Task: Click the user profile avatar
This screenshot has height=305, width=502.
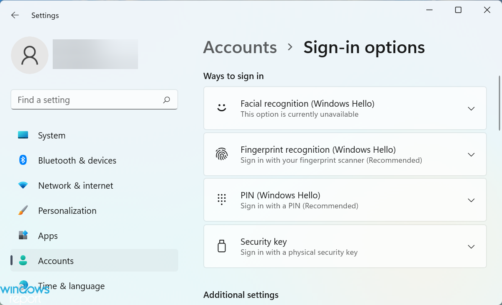Action: pos(30,55)
